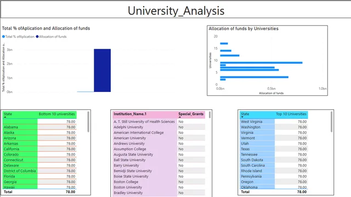Image resolution: width=351 pixels, height=197 pixels.
Task: Click 'Total % ofAplication and Allocation of funds' title
Action: 46,28
